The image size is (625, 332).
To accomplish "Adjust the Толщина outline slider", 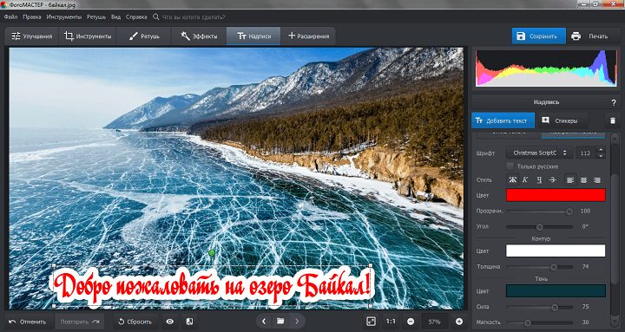I will [x=539, y=267].
